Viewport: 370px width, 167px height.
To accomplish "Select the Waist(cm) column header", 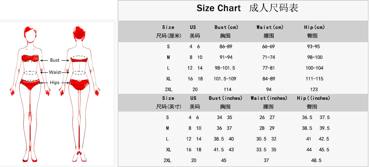I will (x=270, y=27).
